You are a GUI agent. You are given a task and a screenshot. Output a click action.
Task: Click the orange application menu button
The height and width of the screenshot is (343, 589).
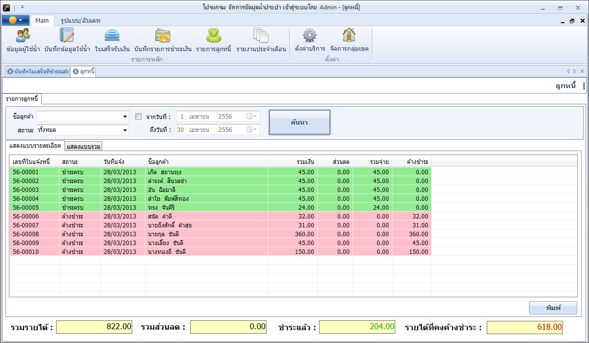(x=15, y=20)
